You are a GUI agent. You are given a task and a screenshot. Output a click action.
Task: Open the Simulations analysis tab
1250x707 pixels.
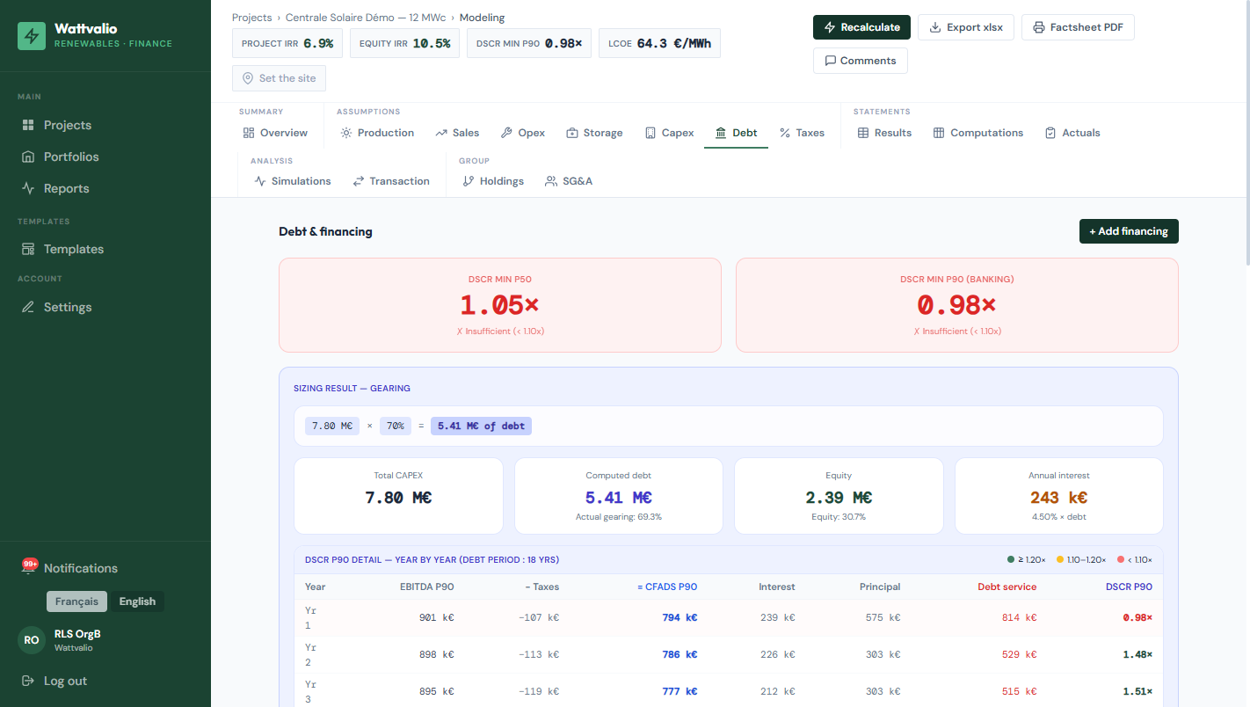coord(293,181)
